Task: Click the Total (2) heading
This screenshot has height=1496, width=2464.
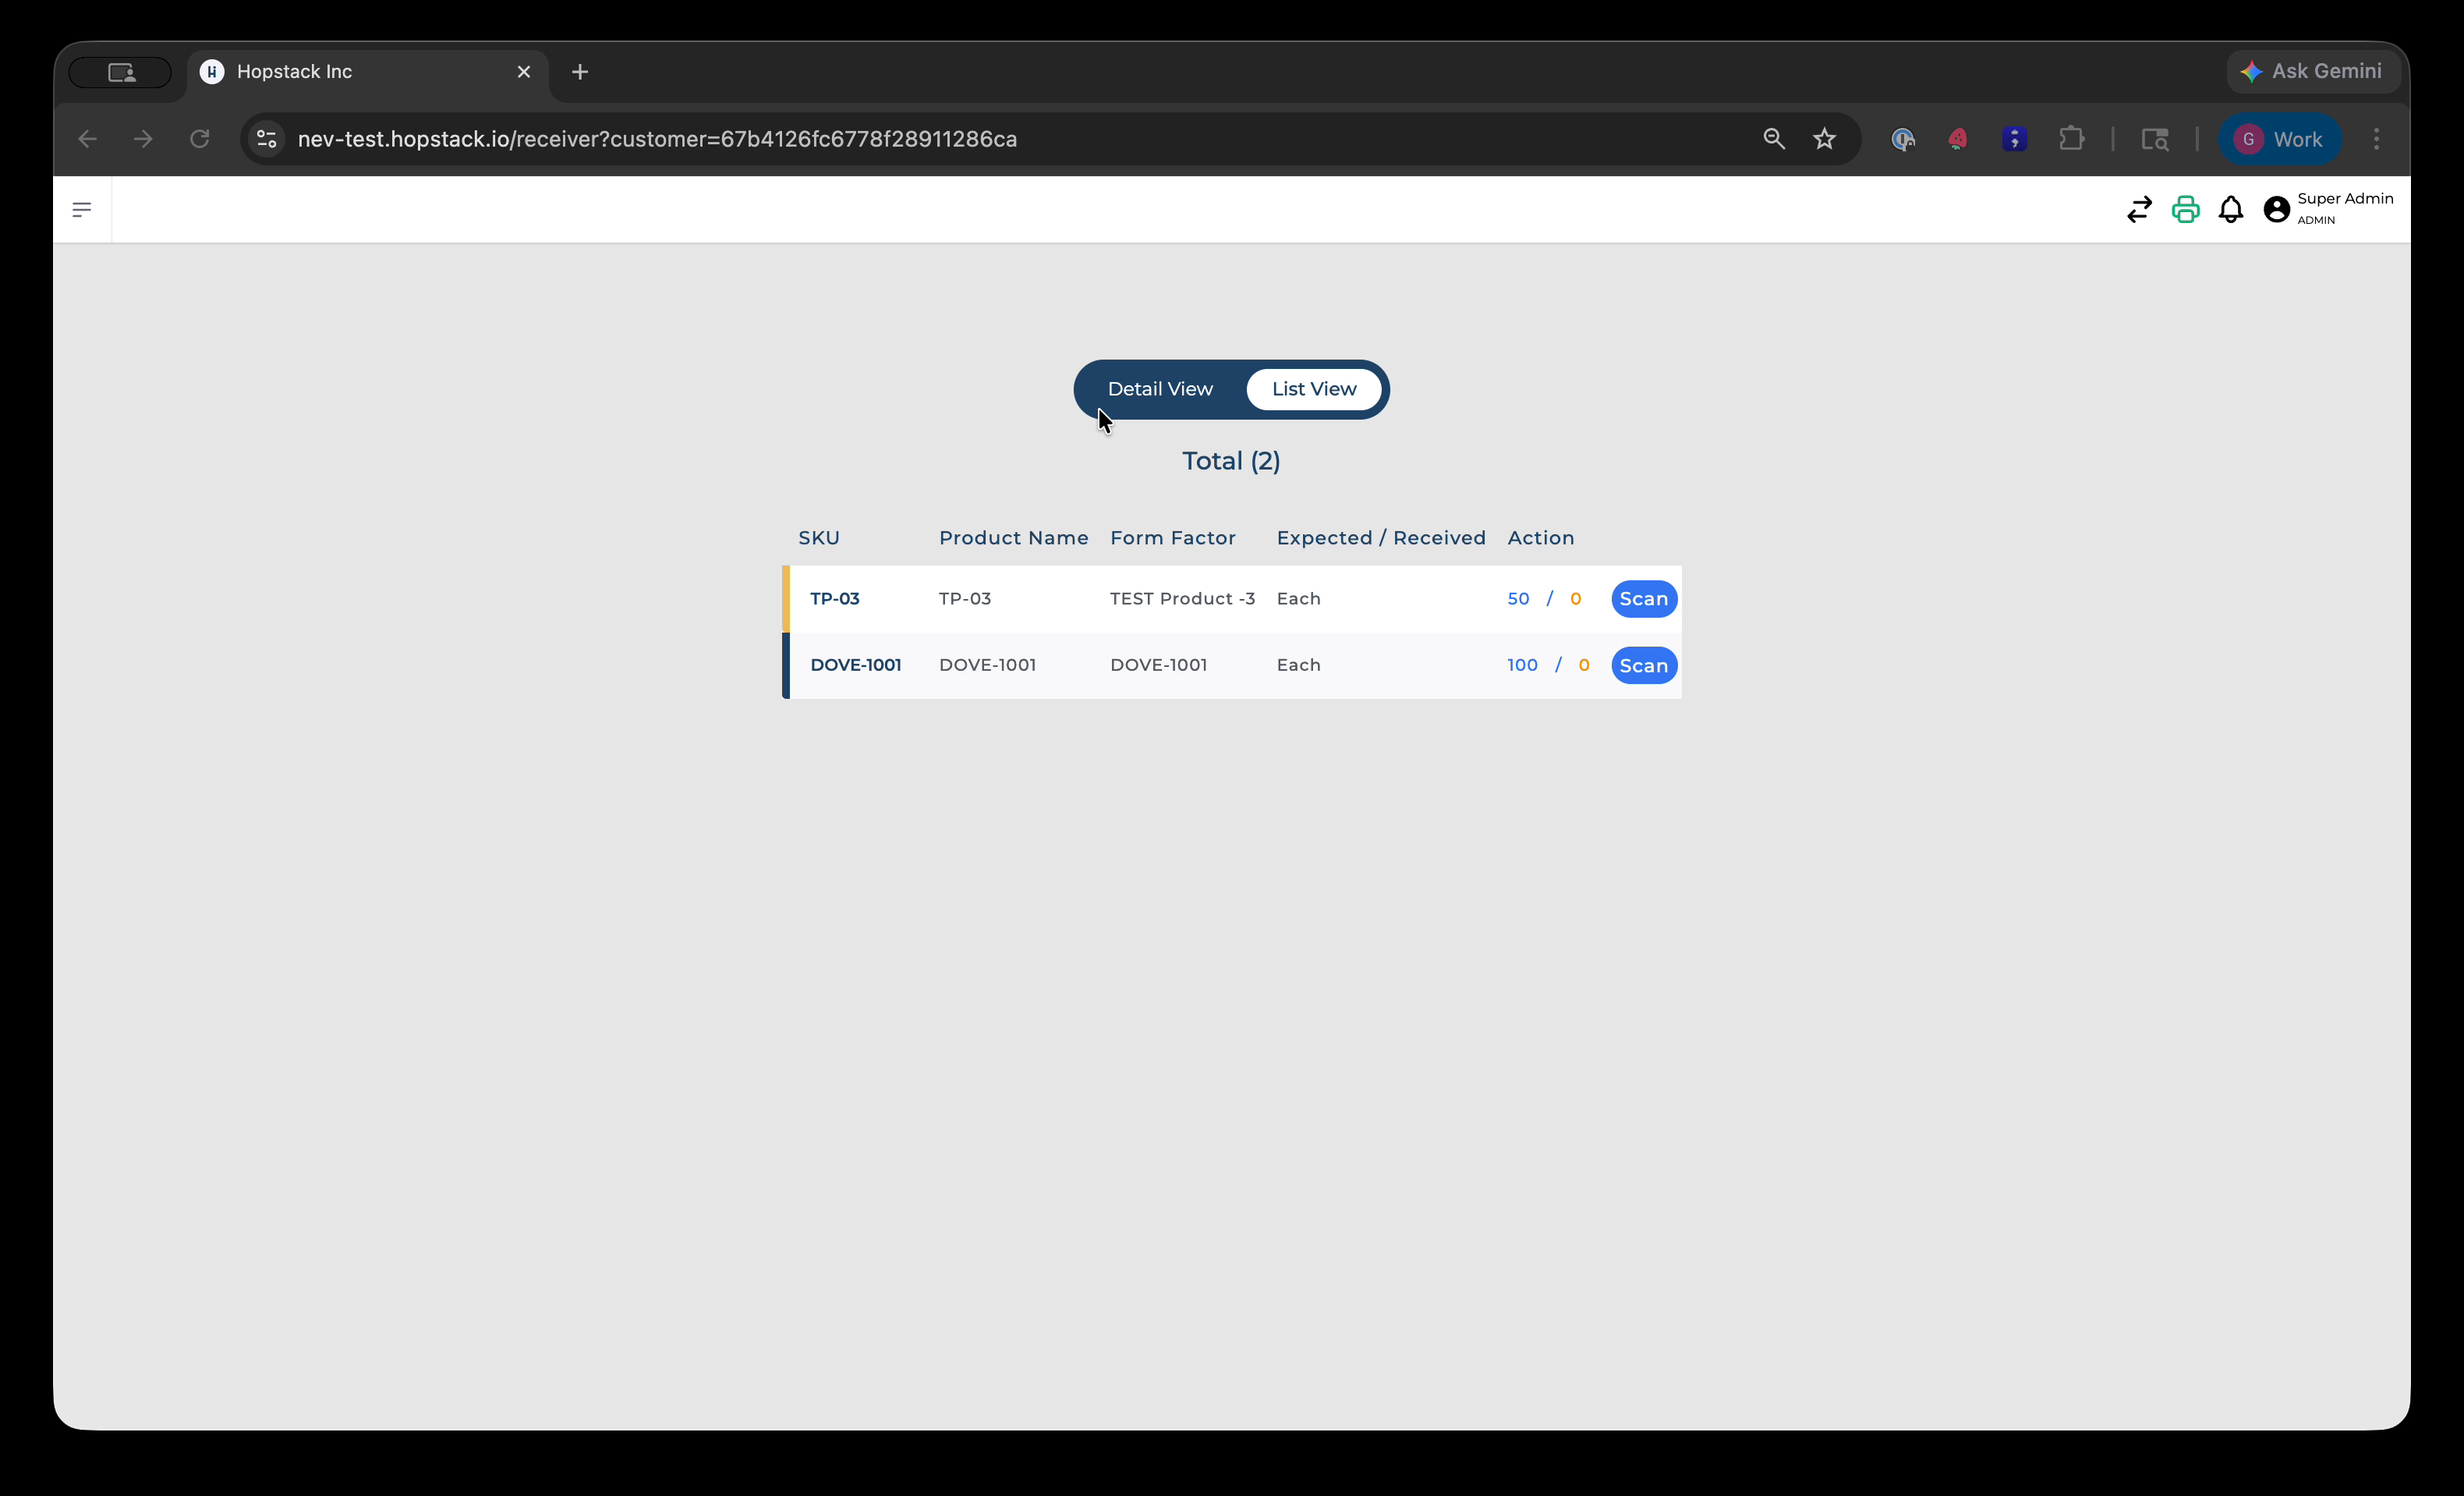Action: pos(1231,461)
